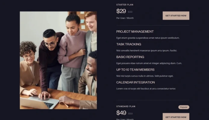
Task: Click the text starting "Eget posuere vitae"
Action: [149, 63]
